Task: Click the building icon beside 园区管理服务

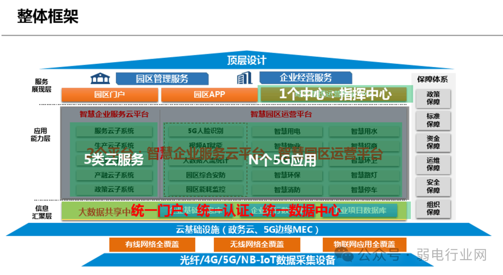Action: tap(101, 78)
